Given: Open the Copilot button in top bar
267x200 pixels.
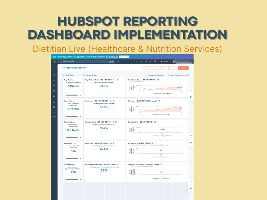Looking at the screenshot, I should tap(164, 61).
